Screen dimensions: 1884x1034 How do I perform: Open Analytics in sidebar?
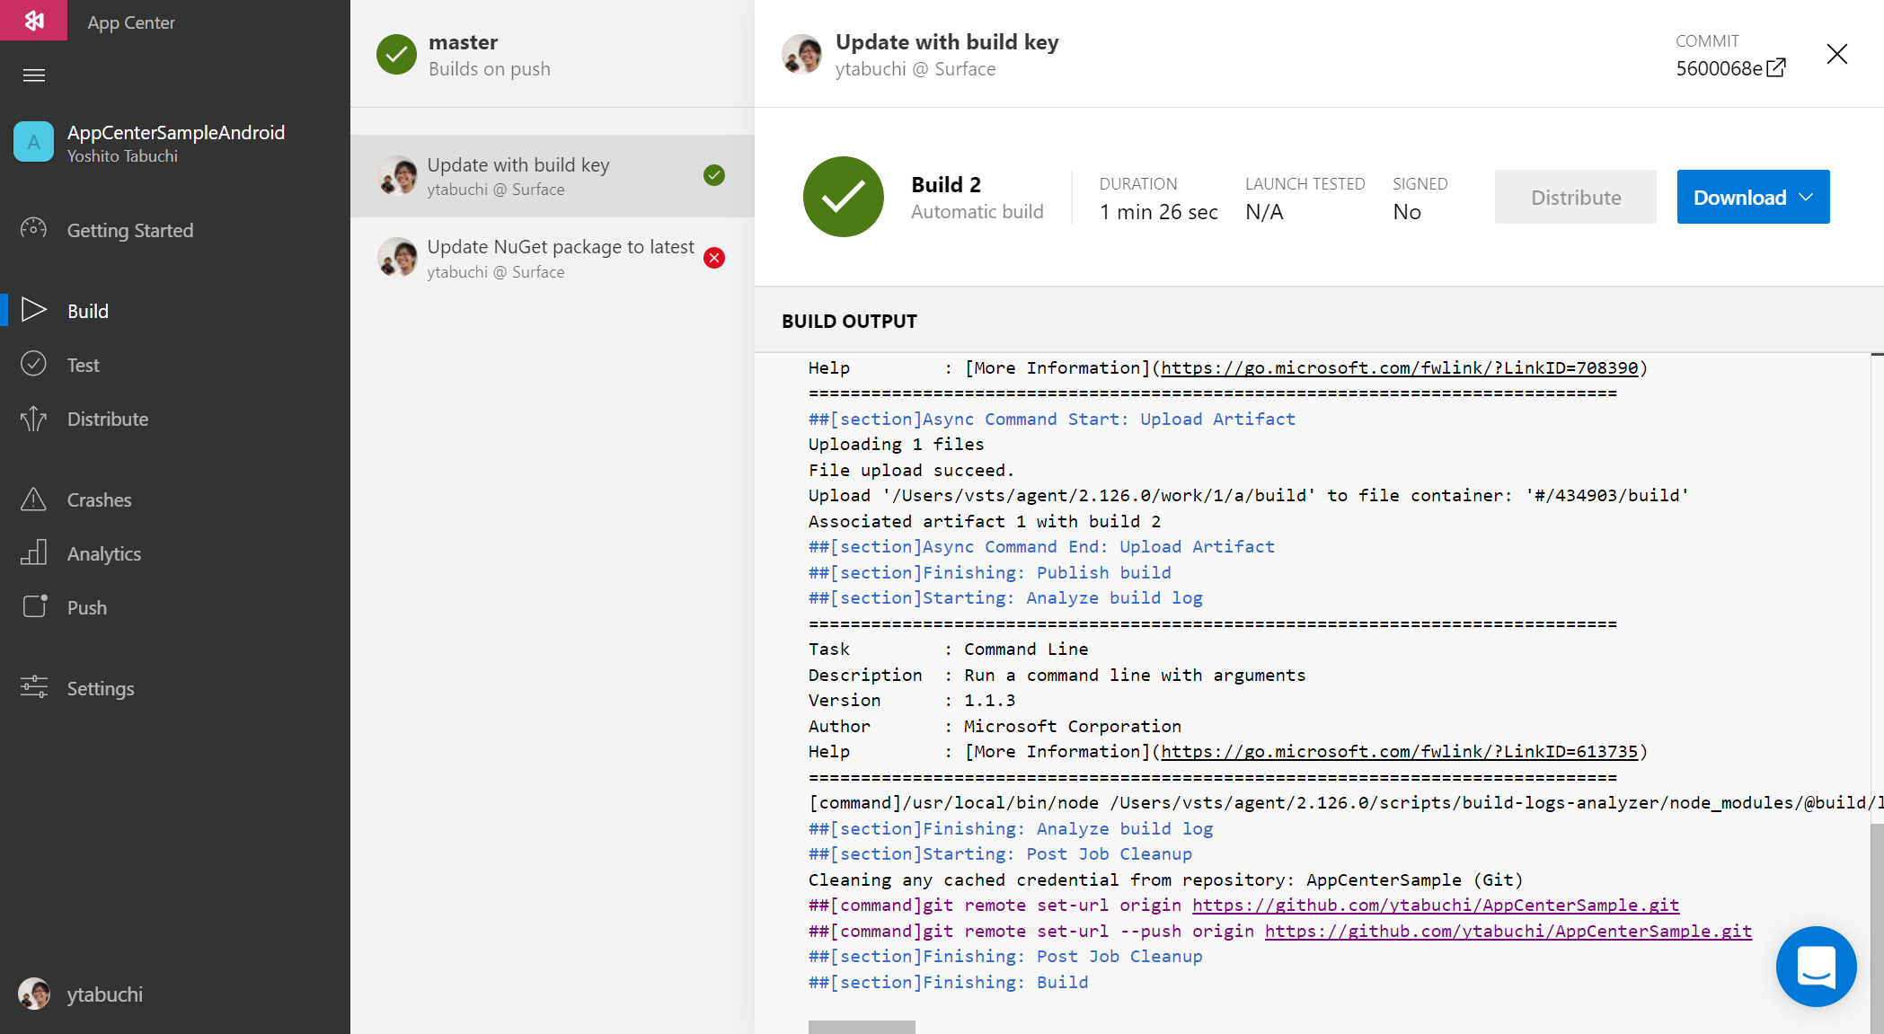[103, 554]
